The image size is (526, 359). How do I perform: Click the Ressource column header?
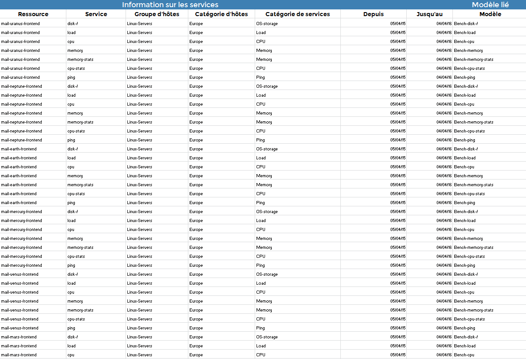(x=33, y=14)
